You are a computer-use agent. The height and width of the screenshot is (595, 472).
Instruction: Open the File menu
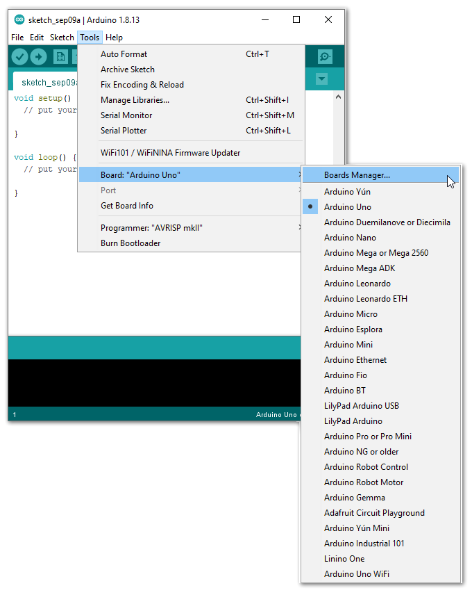17,38
